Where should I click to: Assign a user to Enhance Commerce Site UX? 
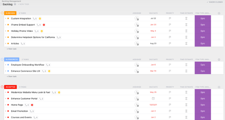point(137,71)
